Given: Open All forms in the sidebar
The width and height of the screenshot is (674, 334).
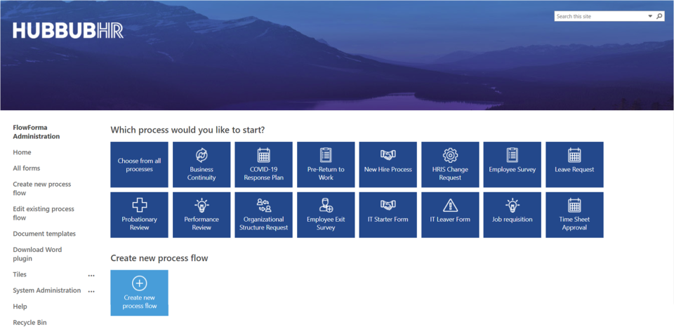Looking at the screenshot, I should pyautogui.click(x=26, y=168).
